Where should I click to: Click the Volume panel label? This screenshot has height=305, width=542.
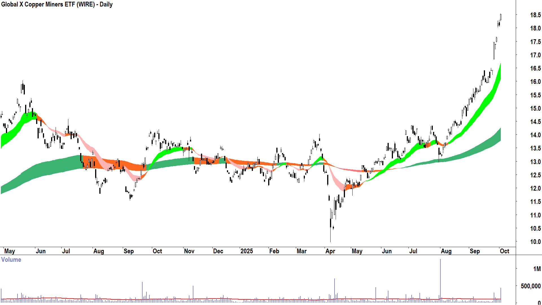(11, 260)
